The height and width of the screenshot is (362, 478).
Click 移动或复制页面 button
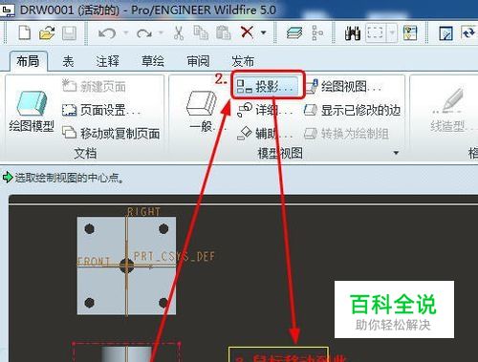tap(111, 134)
